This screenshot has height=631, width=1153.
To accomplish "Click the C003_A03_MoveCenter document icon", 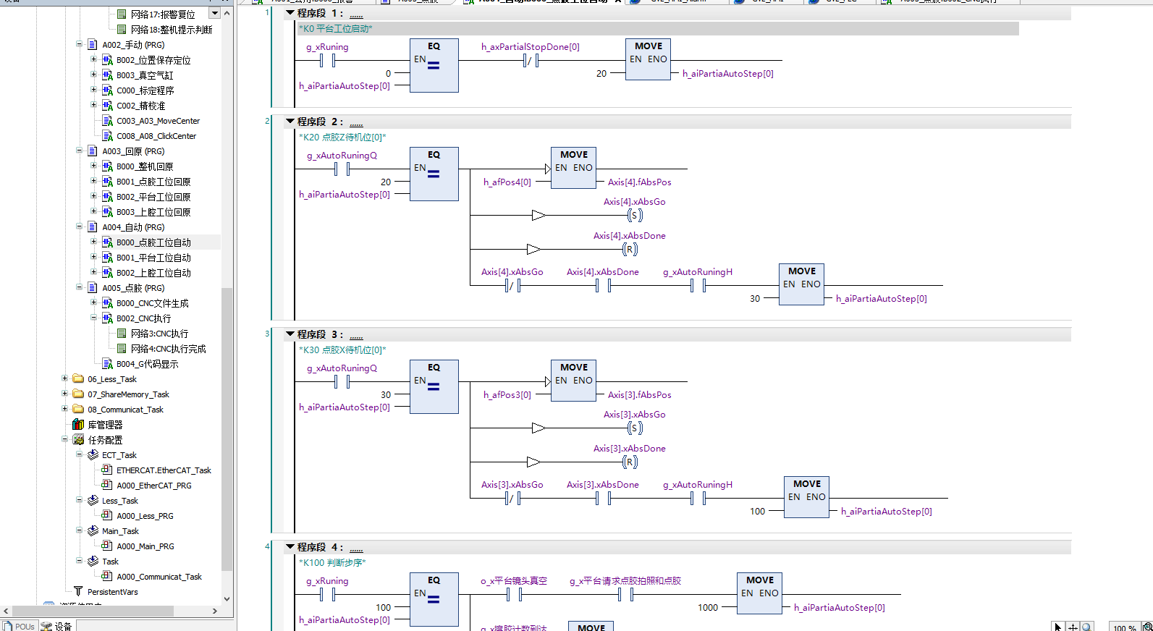I will pos(107,121).
